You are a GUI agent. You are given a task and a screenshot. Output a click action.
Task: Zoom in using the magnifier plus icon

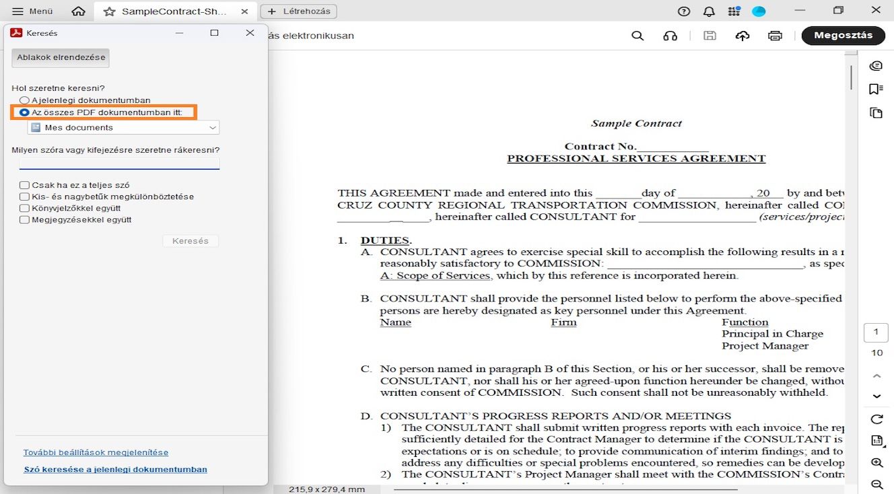pos(876,462)
